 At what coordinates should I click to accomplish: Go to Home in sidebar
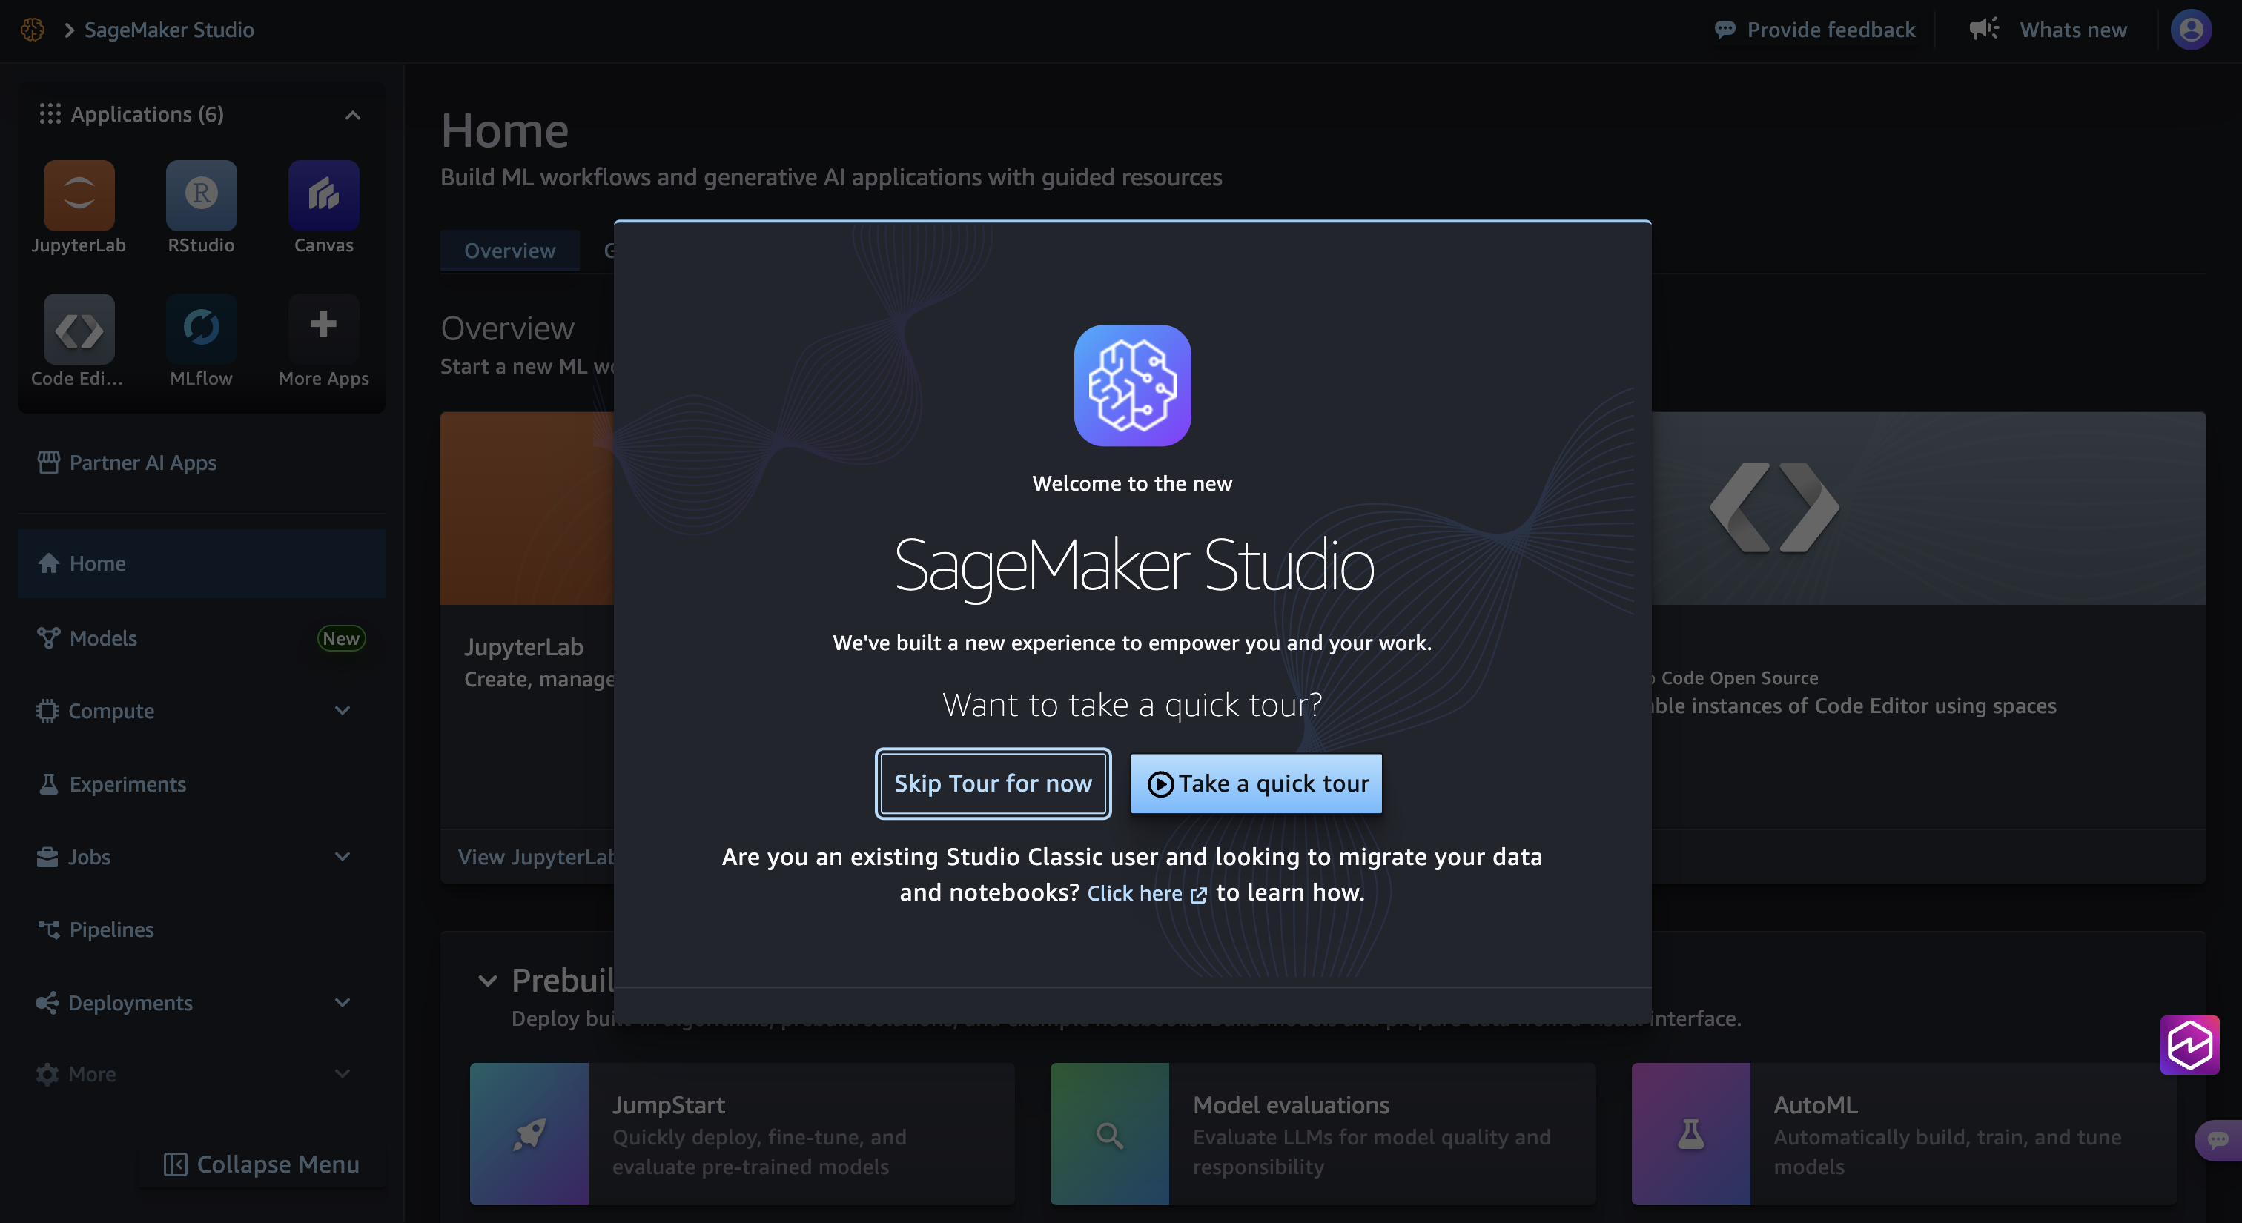tap(201, 563)
